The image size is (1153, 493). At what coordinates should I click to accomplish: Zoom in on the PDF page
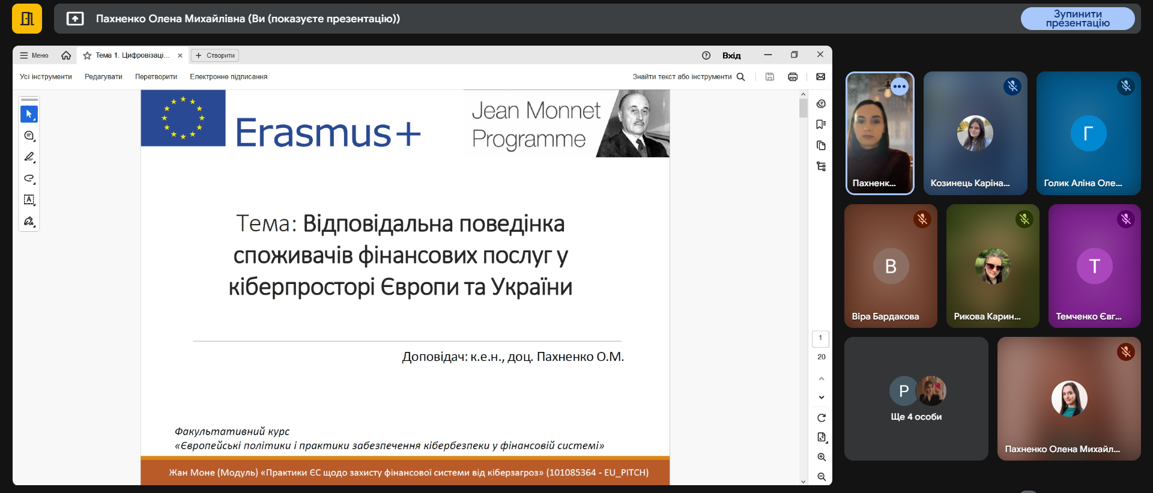822,457
